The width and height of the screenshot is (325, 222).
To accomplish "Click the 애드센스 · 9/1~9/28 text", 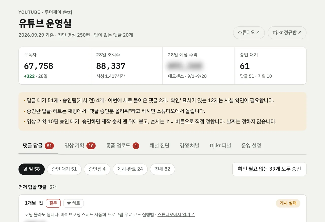I will coord(187,76).
